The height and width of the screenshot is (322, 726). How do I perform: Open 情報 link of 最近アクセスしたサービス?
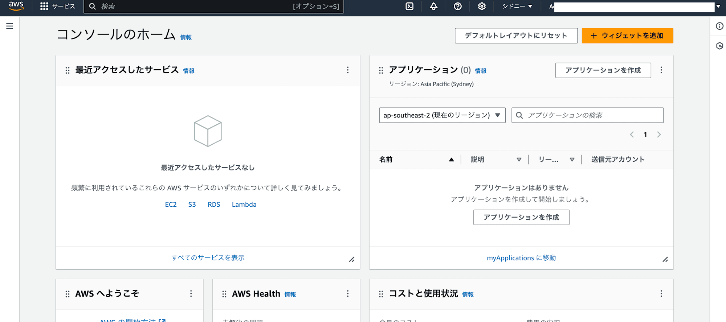189,71
